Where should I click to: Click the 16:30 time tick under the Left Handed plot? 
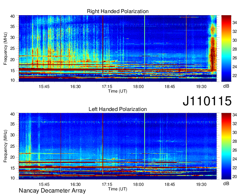coord(75,184)
